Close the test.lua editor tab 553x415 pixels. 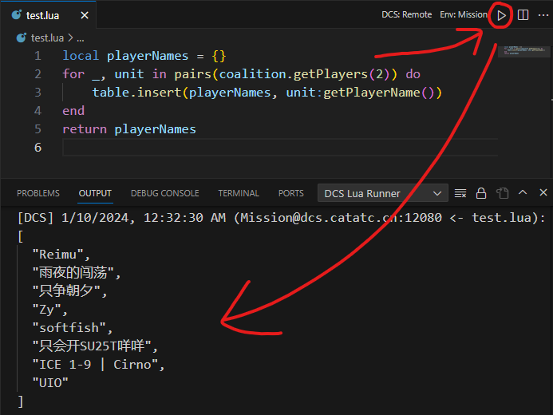pos(85,15)
